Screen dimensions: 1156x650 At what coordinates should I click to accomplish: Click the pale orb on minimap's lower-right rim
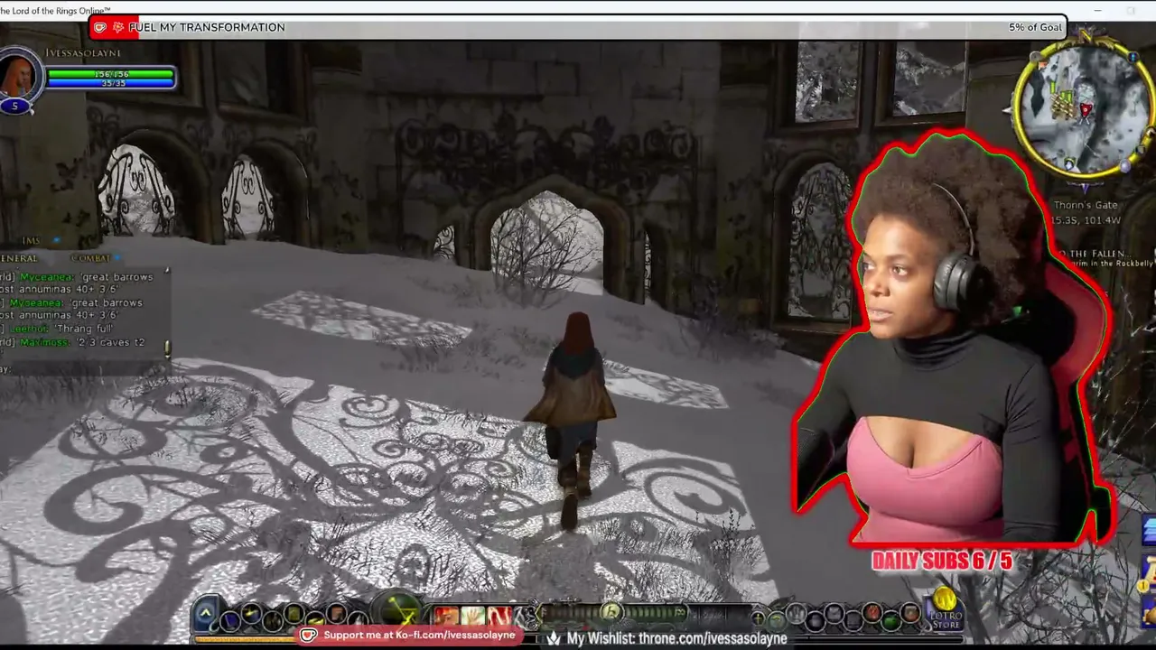[1126, 166]
